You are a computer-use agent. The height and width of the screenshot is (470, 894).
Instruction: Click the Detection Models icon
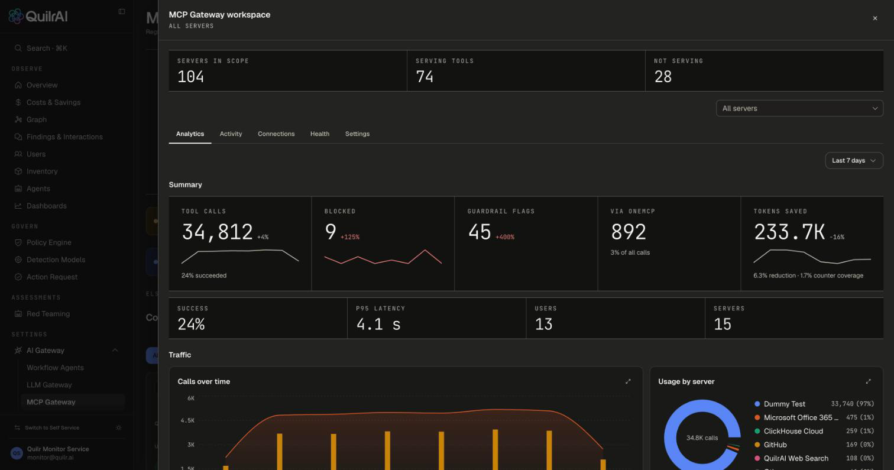coord(18,260)
